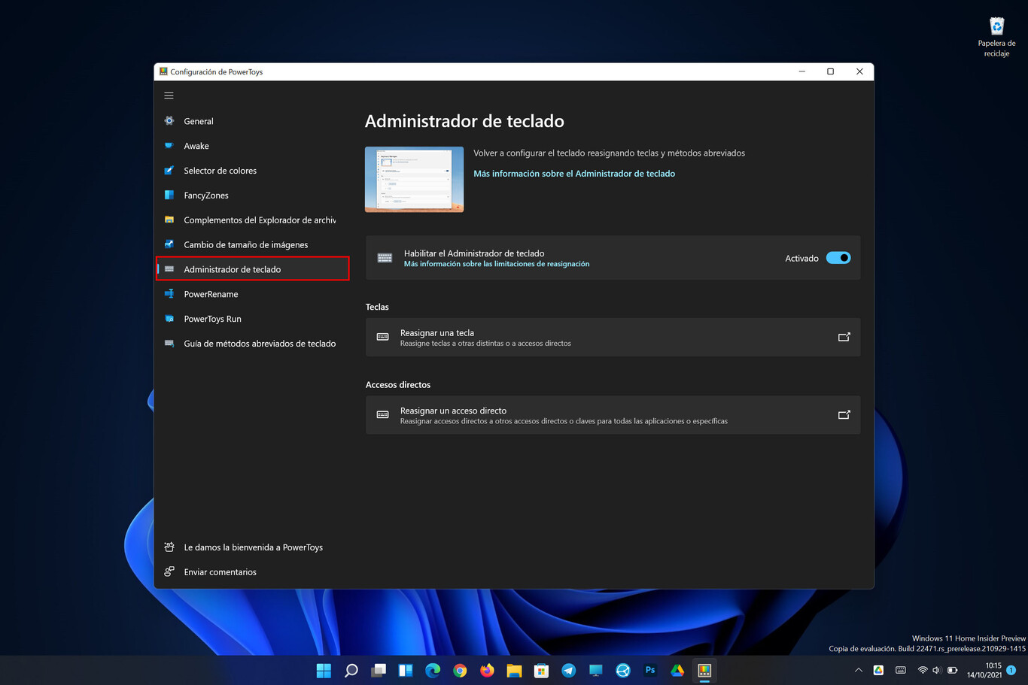Click the Selector de colores eyedropper icon
Viewport: 1028px width, 685px height.
tap(169, 170)
